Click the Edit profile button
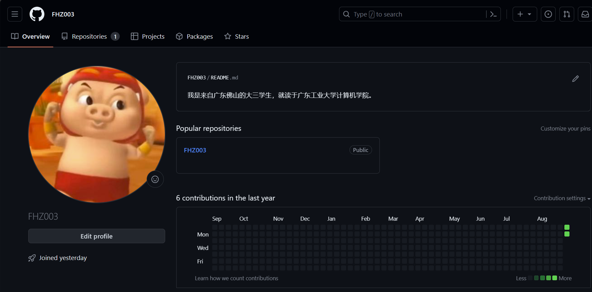The width and height of the screenshot is (592, 292). tap(97, 236)
